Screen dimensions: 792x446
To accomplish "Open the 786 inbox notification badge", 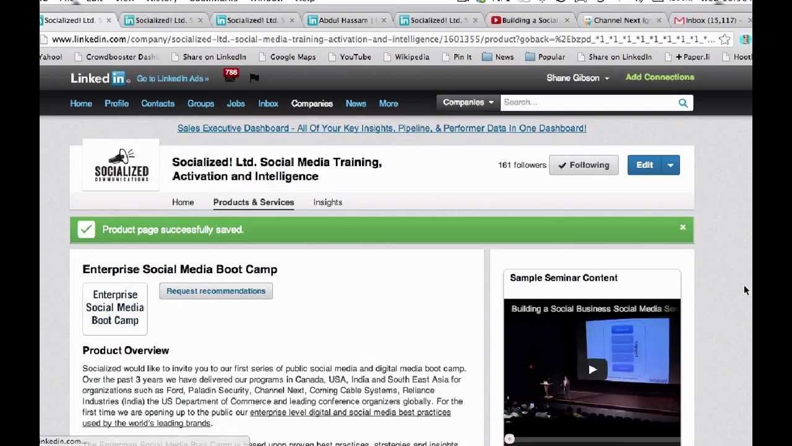I will 231,74.
